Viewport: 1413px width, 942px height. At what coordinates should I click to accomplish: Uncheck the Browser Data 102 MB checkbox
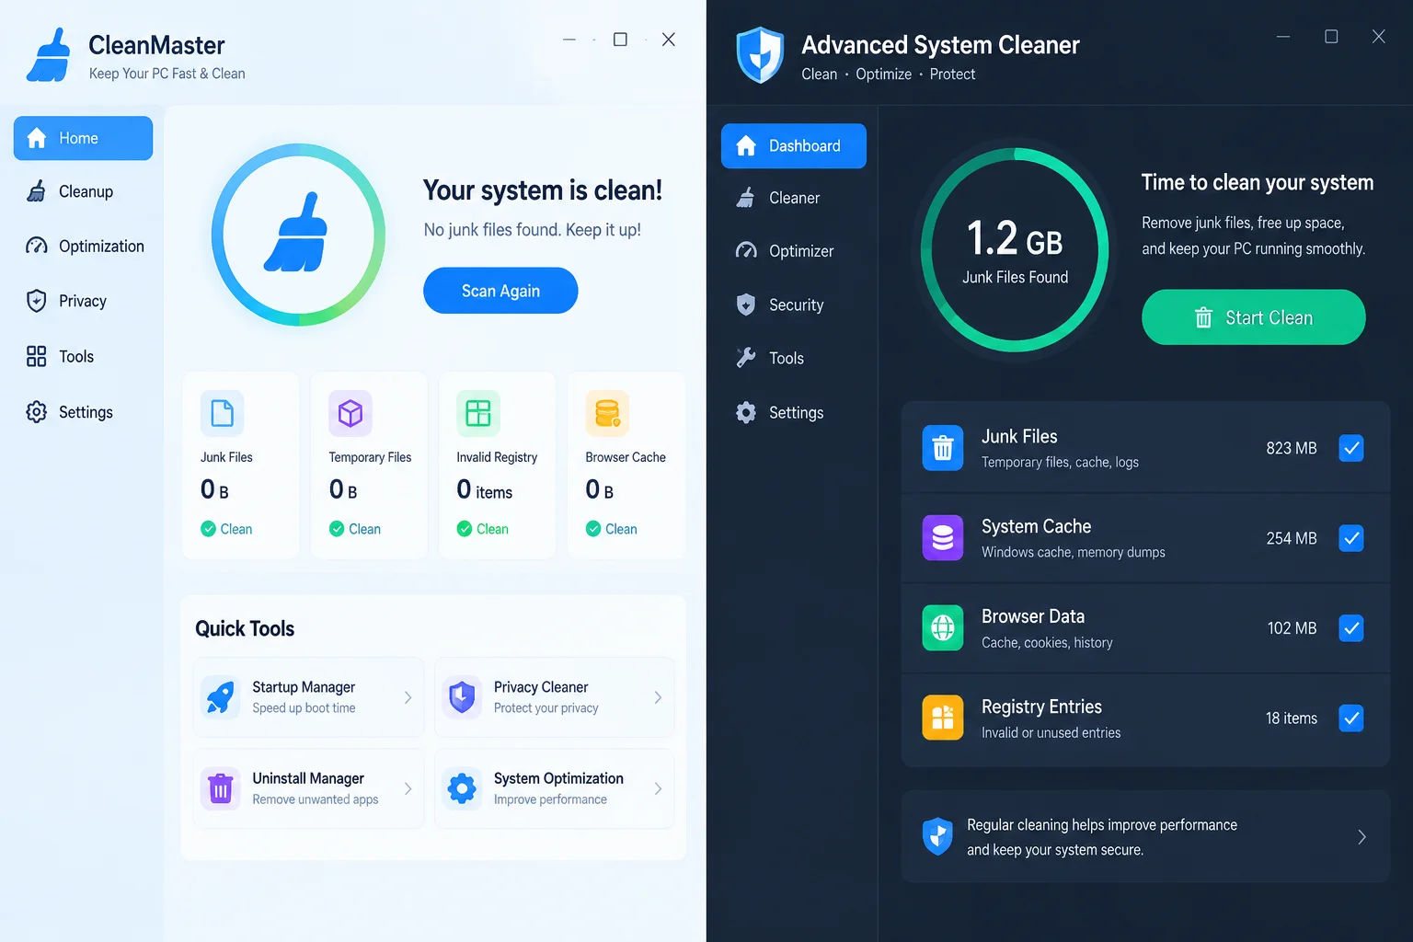click(x=1351, y=628)
